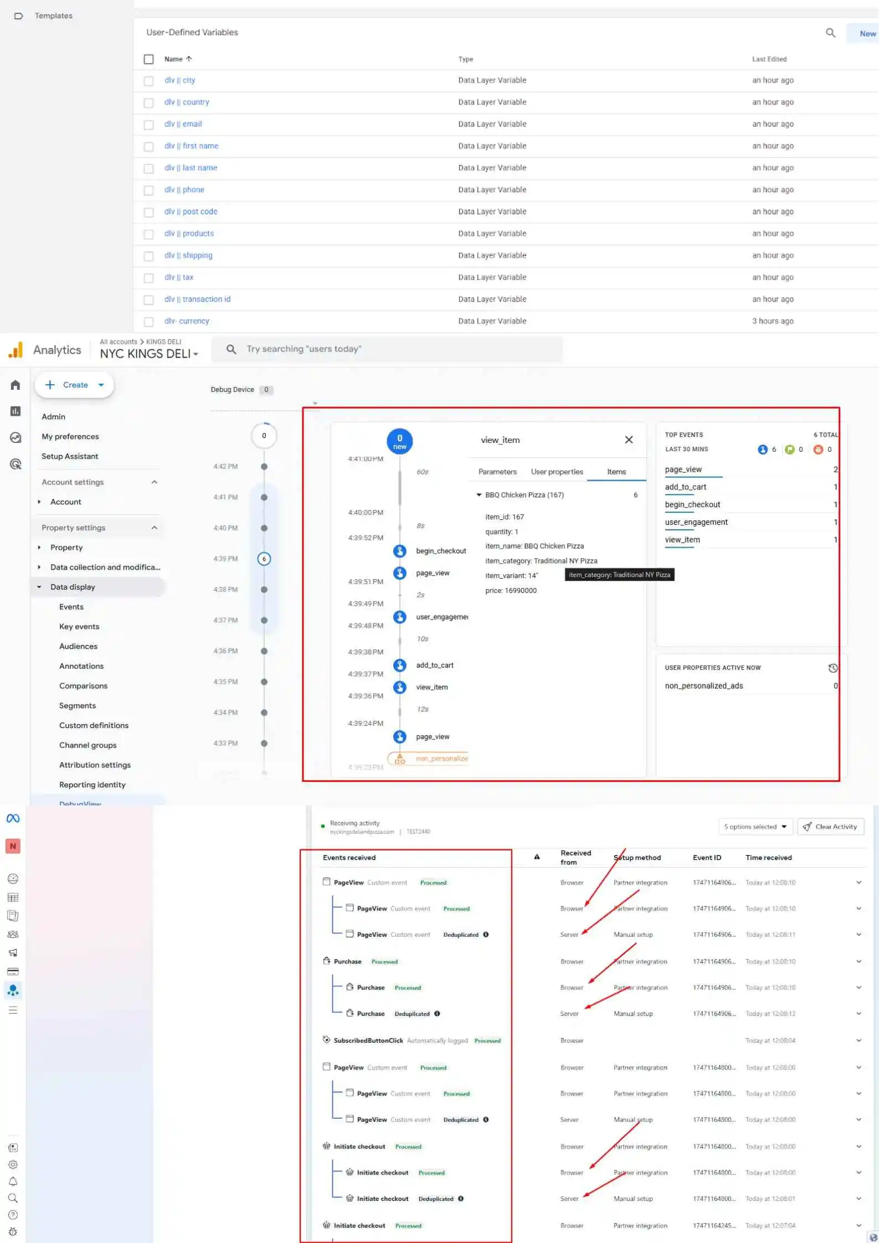879x1243 pixels.
Task: Open the dlv || transaction id variable
Action: tap(197, 299)
